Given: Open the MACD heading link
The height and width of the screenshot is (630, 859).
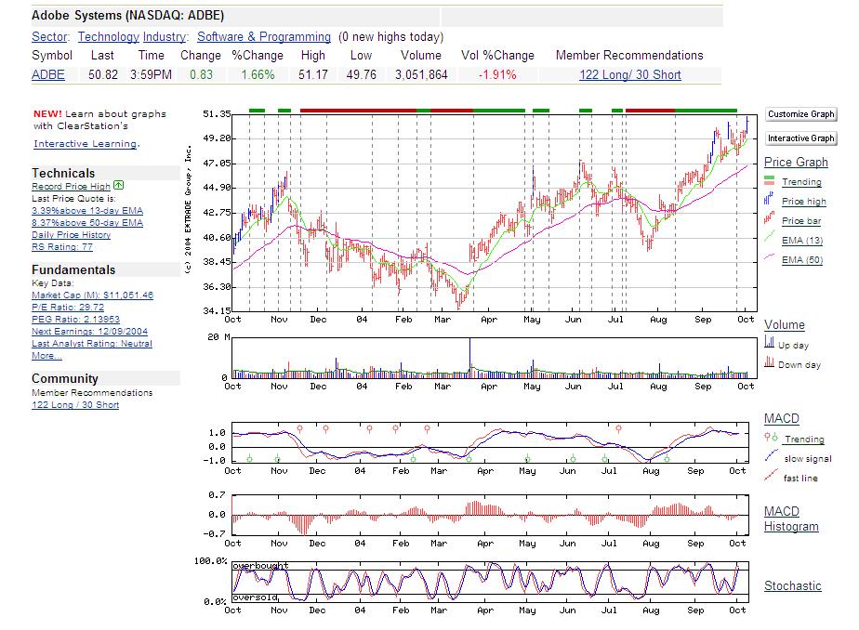Looking at the screenshot, I should 782,419.
